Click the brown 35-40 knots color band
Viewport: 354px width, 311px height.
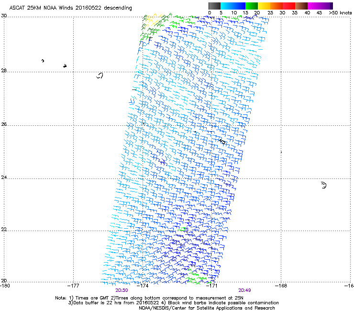(x=301, y=6)
